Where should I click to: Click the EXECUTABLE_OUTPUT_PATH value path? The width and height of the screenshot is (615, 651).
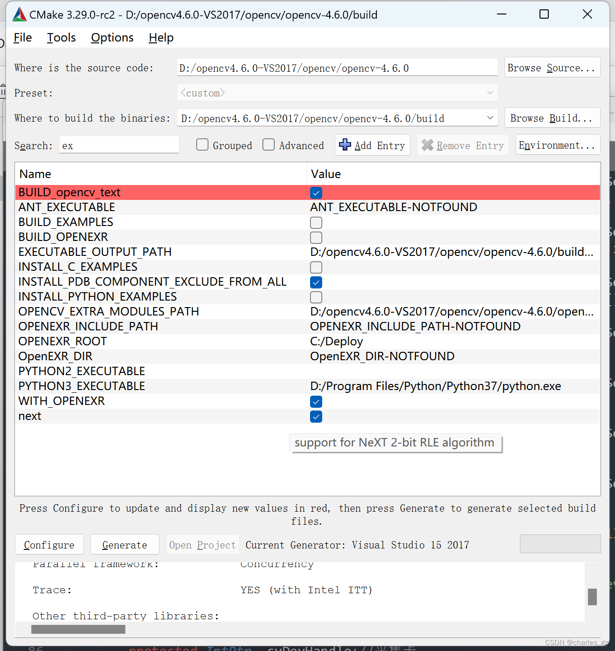point(452,252)
